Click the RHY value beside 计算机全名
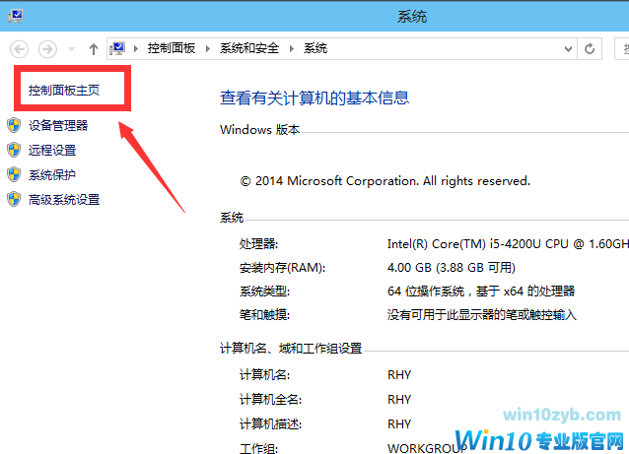 tap(399, 400)
